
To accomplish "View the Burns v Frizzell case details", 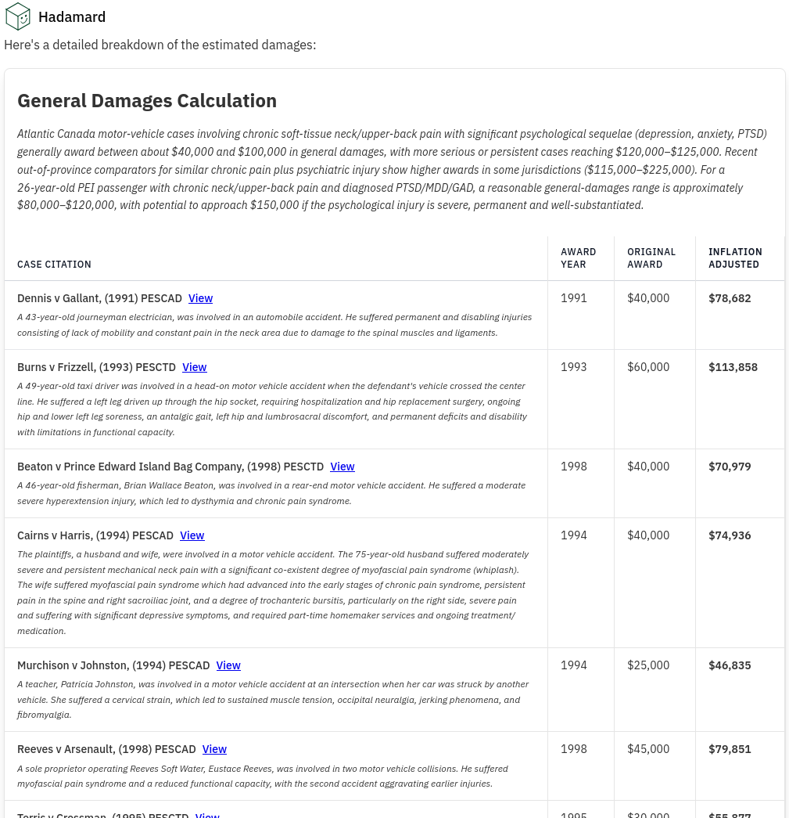I will [194, 367].
